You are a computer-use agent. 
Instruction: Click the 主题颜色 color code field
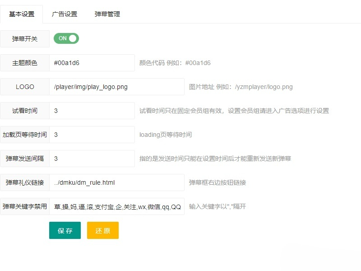[92, 63]
